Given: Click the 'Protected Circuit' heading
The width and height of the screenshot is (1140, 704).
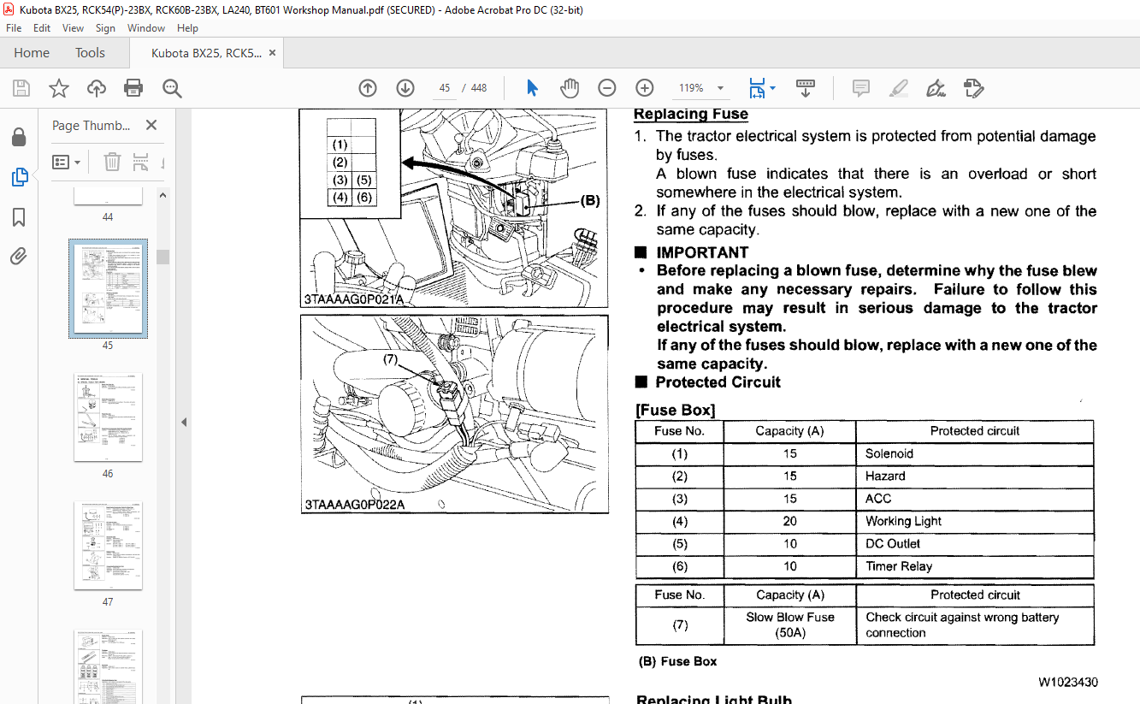Looking at the screenshot, I should 718,382.
